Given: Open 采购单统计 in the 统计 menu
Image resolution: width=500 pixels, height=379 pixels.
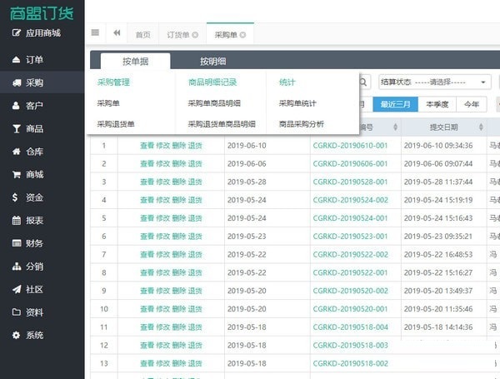Looking at the screenshot, I should (297, 103).
